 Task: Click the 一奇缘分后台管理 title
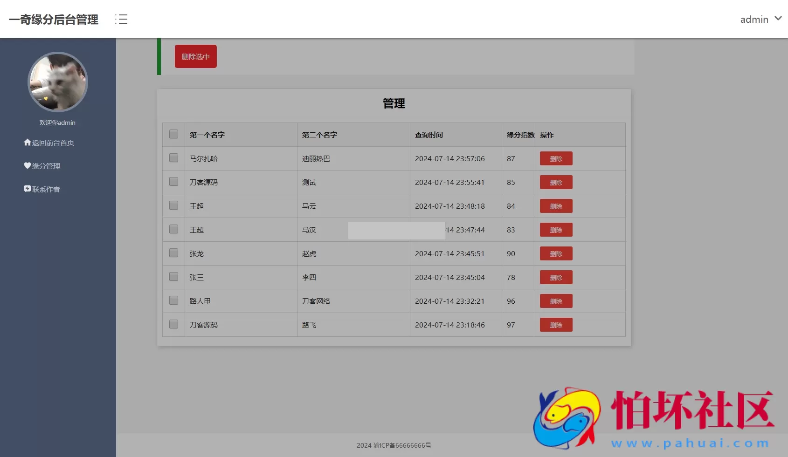click(54, 20)
